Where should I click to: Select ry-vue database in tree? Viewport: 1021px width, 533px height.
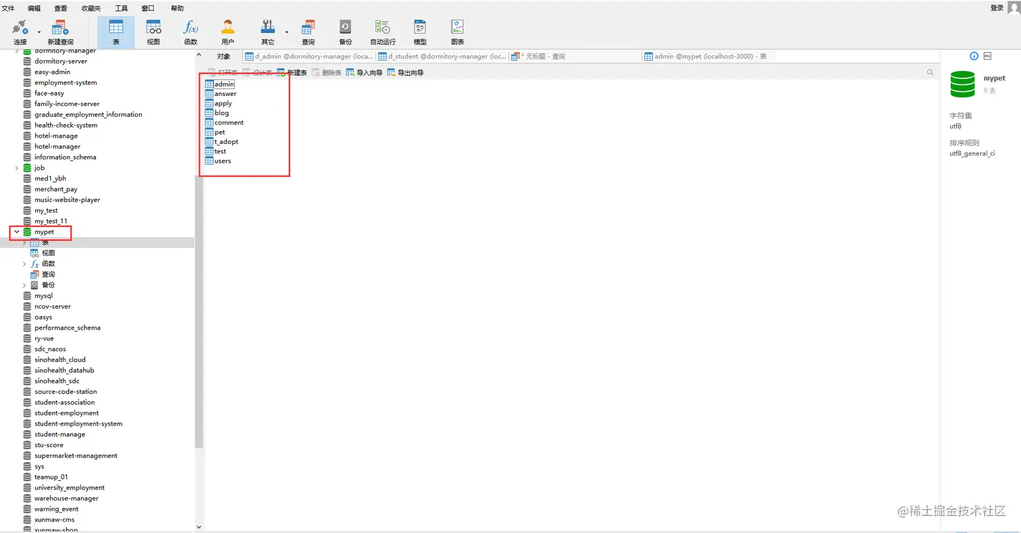45,338
